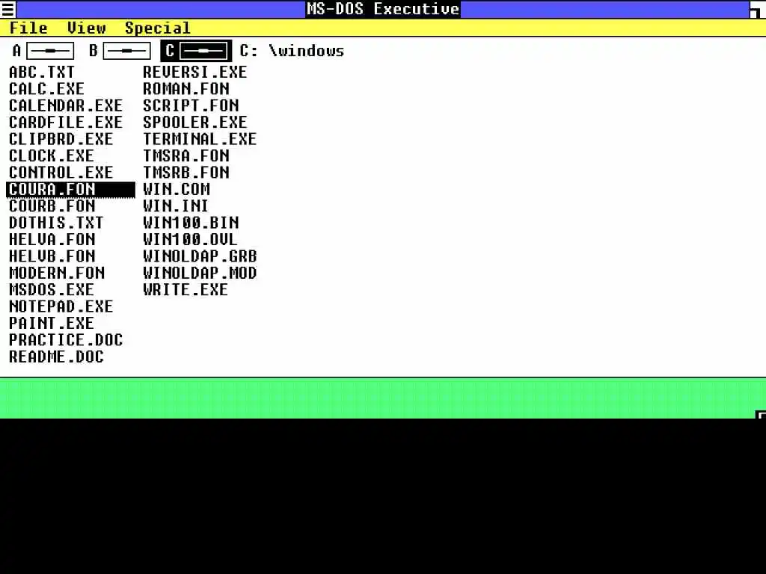766x574 pixels.
Task: Select file SPOOLER.EXE
Action: [x=195, y=122]
